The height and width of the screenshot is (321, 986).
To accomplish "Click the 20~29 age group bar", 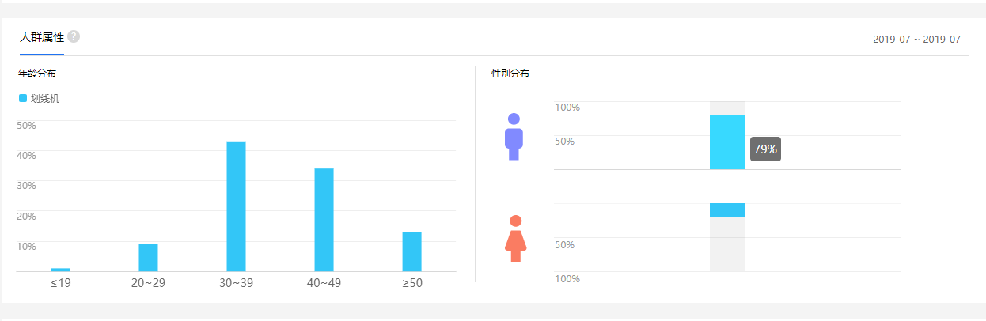I will [148, 258].
